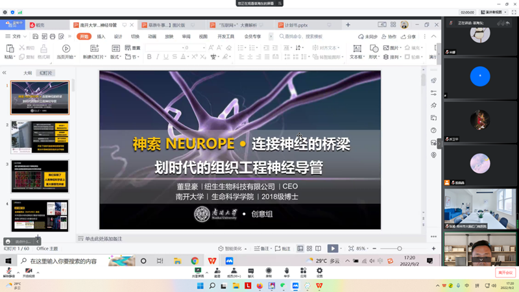Click the zoom-to-fit icon beside 85%
Viewport: 519px width, 292px height.
pyautogui.click(x=351, y=249)
